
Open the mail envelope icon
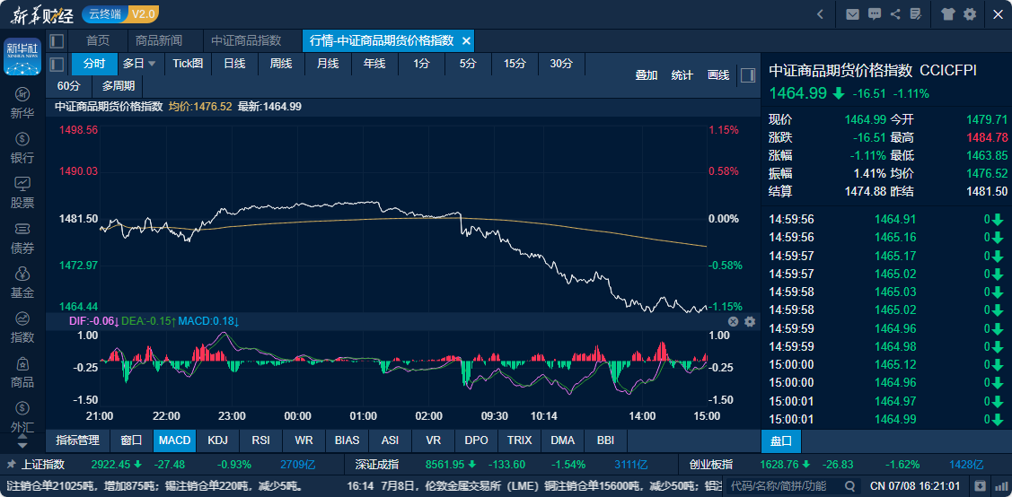pos(851,14)
